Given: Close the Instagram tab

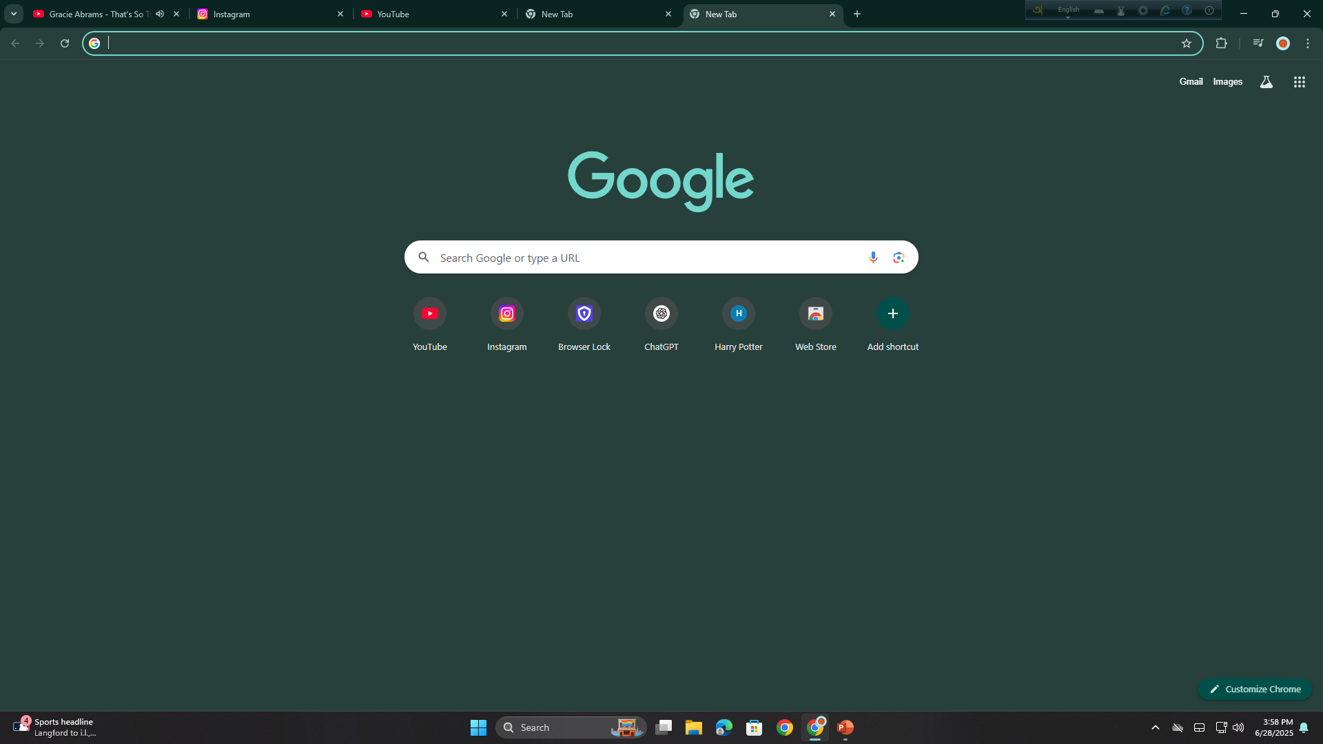Looking at the screenshot, I should (x=340, y=14).
